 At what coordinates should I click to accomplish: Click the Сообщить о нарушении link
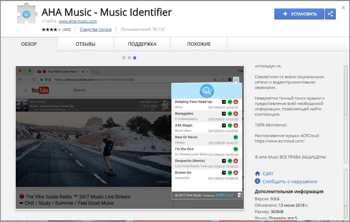(290, 182)
